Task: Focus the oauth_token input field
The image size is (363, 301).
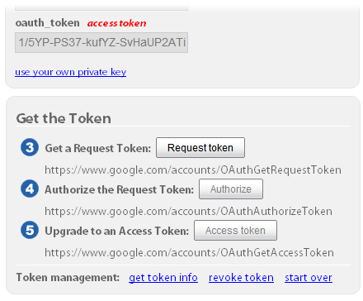Action: tap(101, 42)
